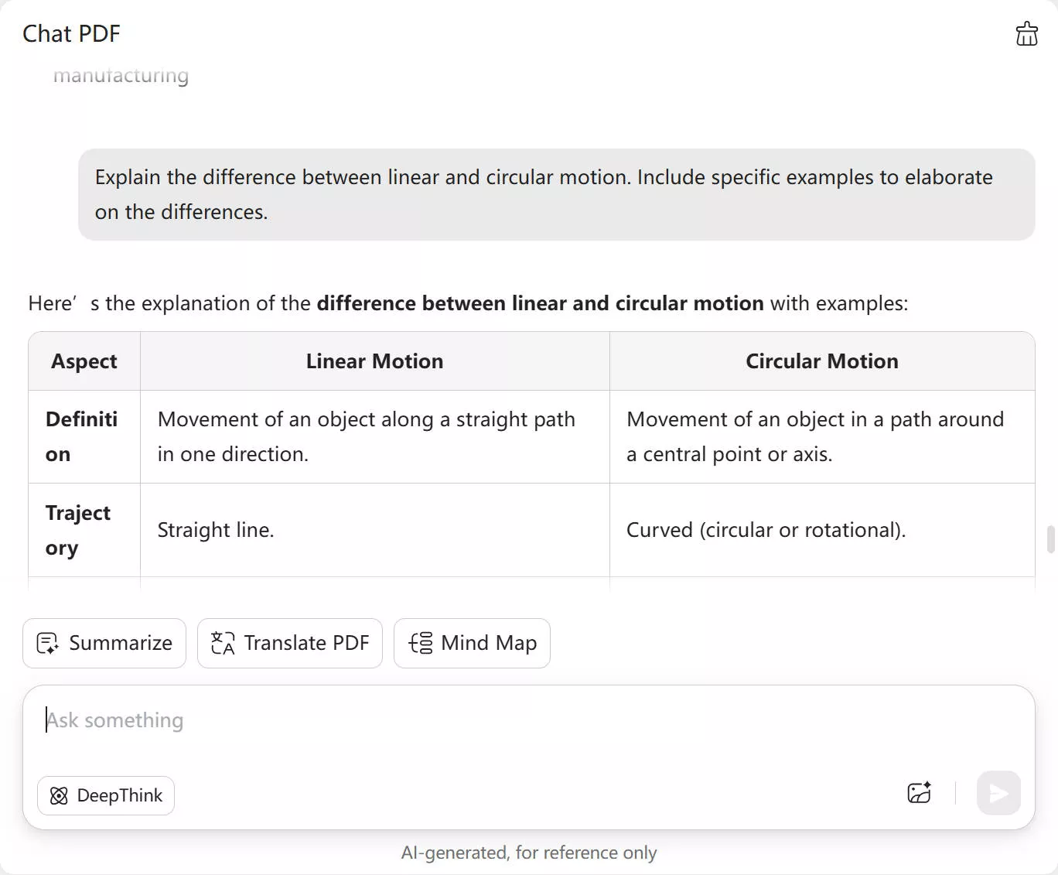Click the Translate PDF button
This screenshot has width=1058, height=875.
click(290, 643)
